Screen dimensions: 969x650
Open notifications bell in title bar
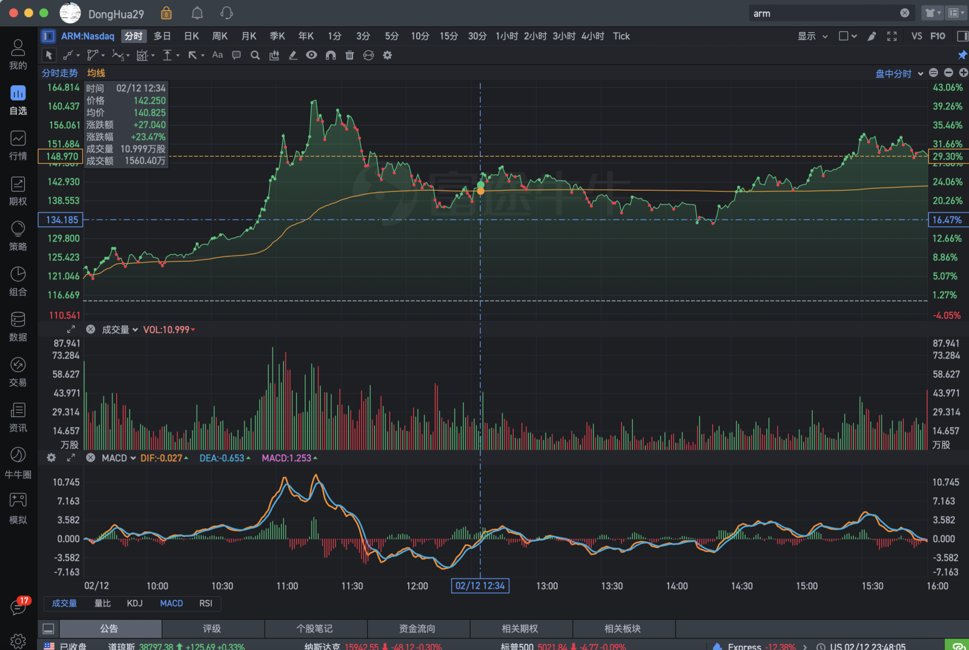197,13
